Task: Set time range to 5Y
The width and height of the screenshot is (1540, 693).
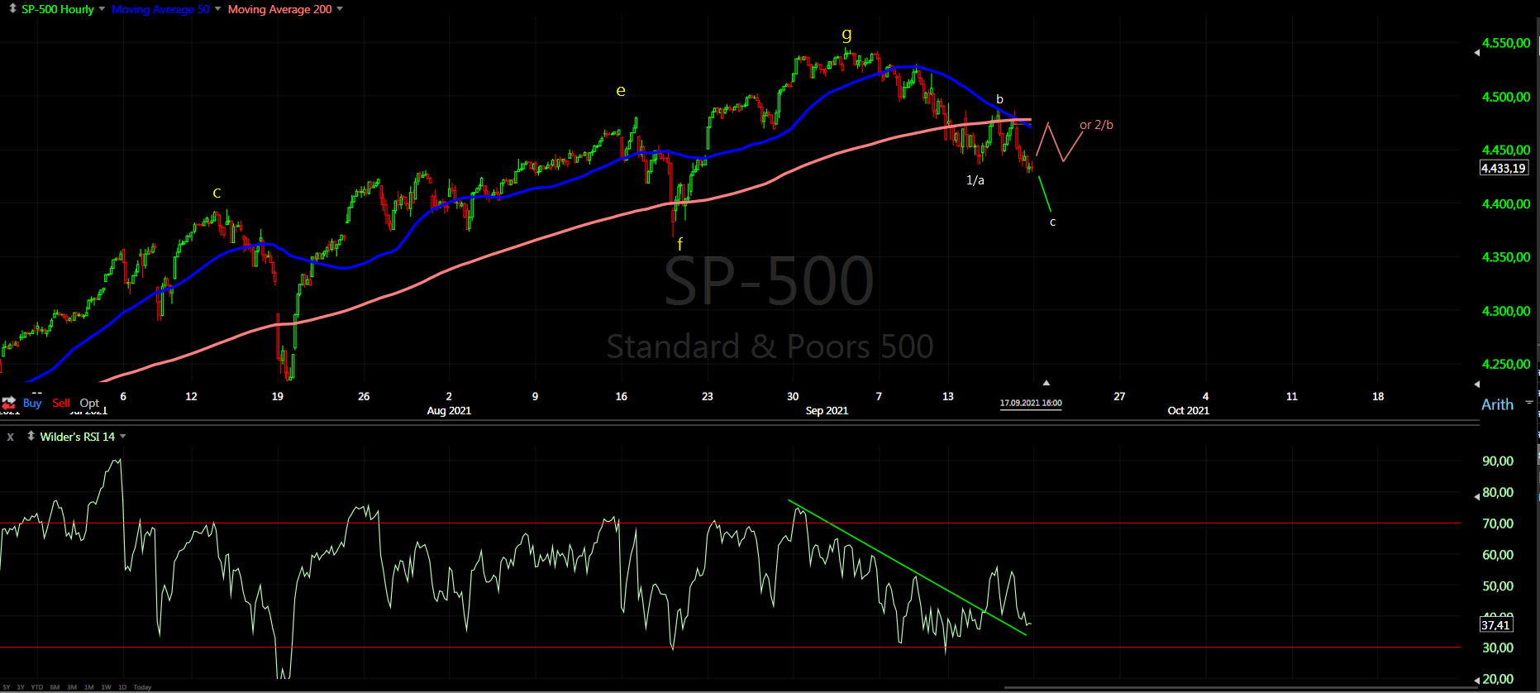Action: (6, 687)
